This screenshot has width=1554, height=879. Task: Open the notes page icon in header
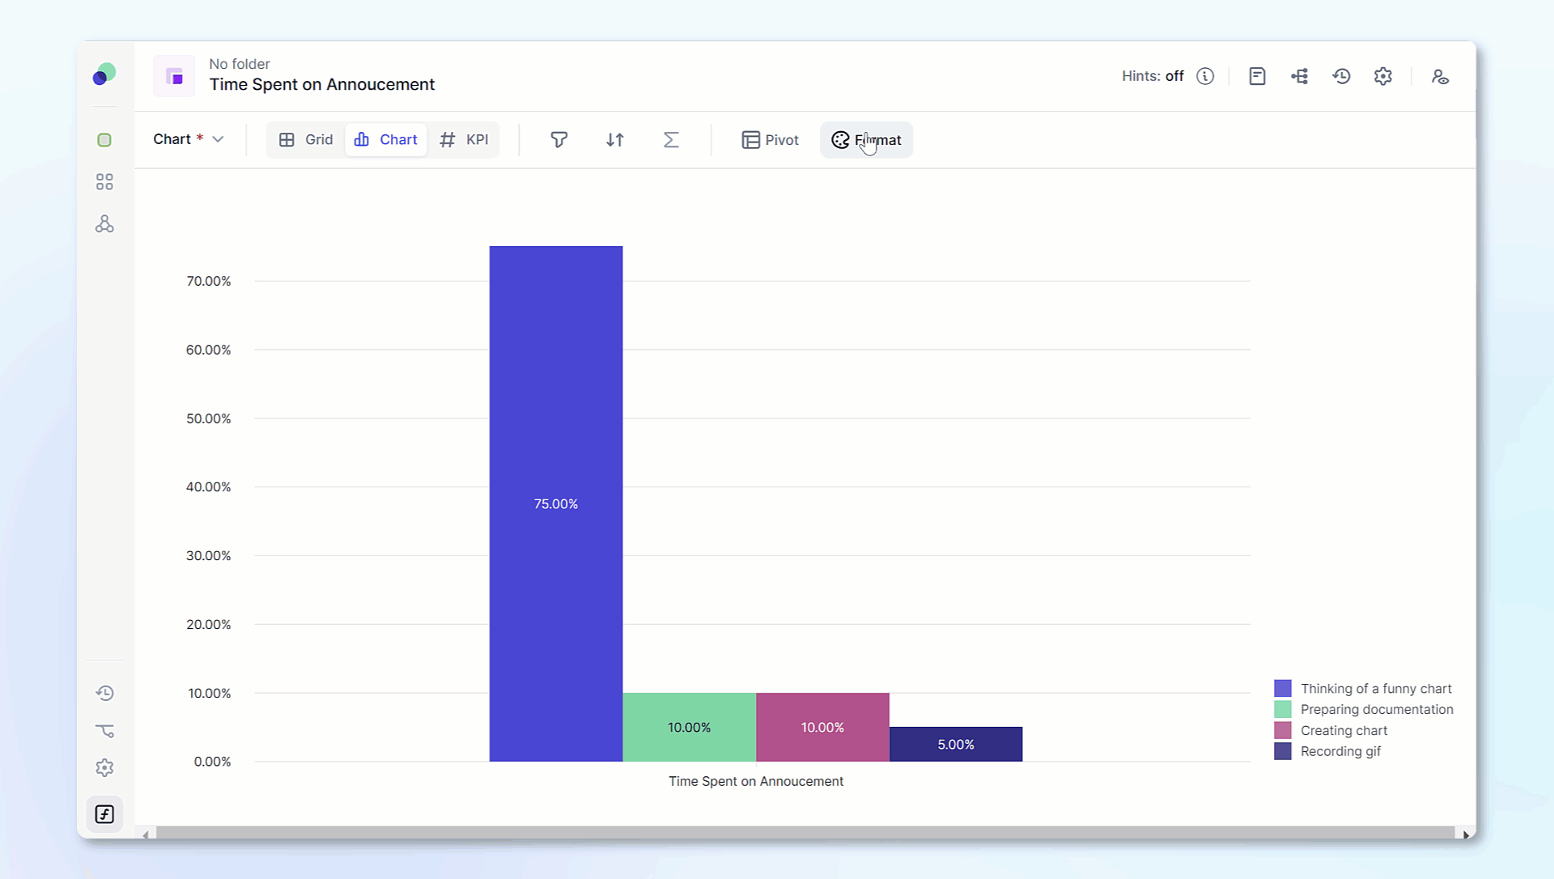click(1257, 76)
